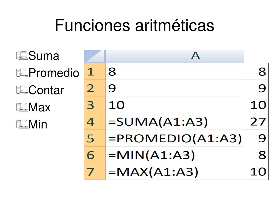Viewport: 269px width, 201px height.
Task: Select row 1 header
Action: click(95, 71)
